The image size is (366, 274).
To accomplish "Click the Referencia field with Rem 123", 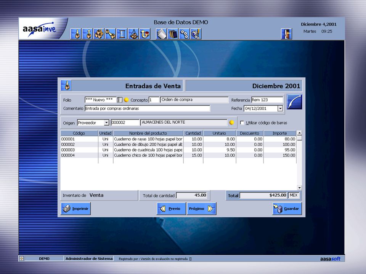I will tap(267, 100).
